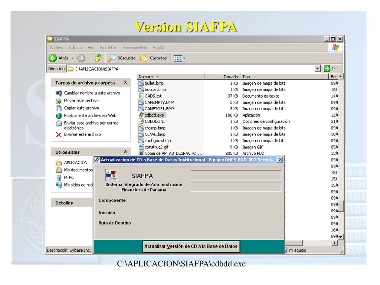Viewport: 380px width, 285px height.
Task: Sort files by the Nombre column header
Action: (171, 77)
